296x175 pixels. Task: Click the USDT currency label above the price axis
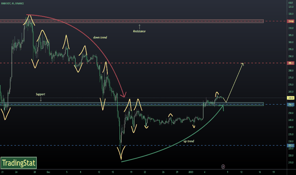click(x=291, y=3)
